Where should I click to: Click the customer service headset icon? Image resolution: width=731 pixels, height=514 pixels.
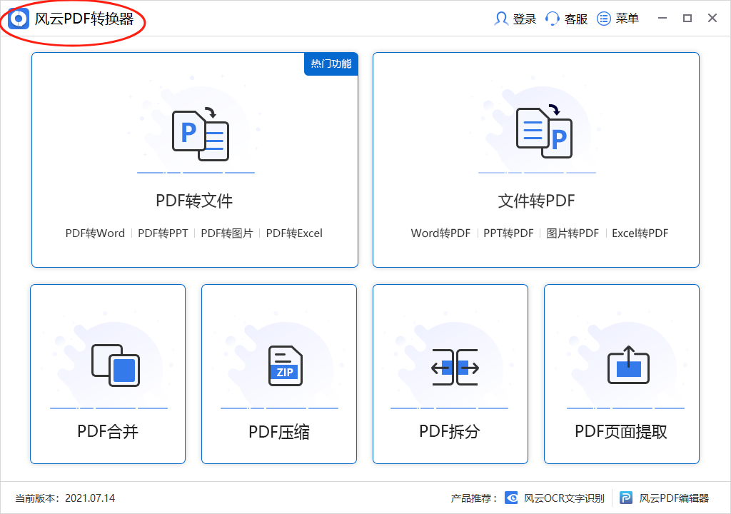553,19
